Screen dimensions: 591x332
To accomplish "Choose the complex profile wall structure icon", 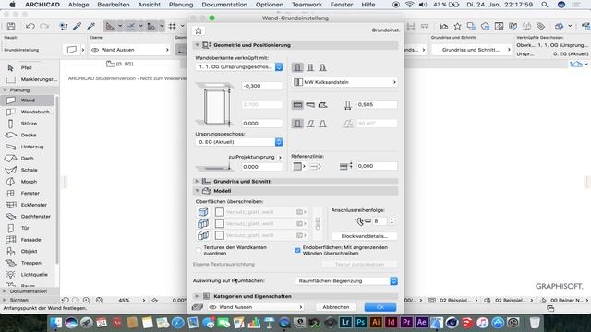I will pyautogui.click(x=323, y=67).
